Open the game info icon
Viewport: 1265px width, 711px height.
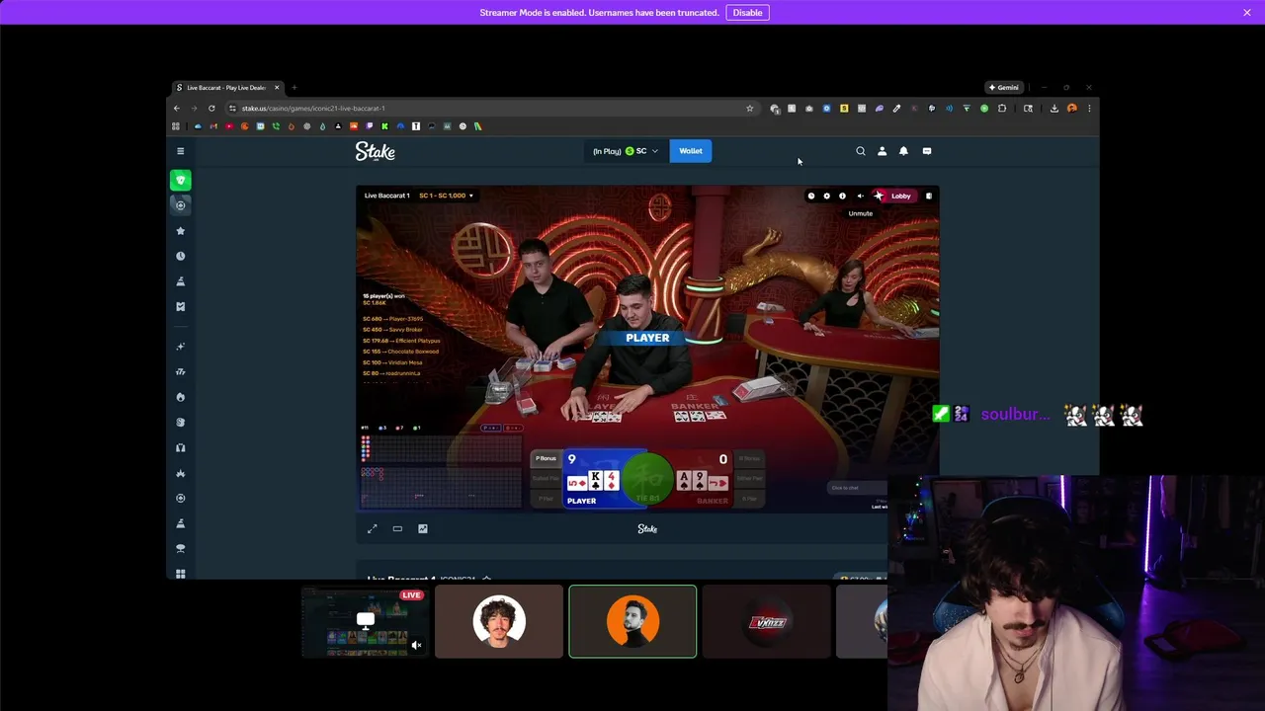point(842,196)
